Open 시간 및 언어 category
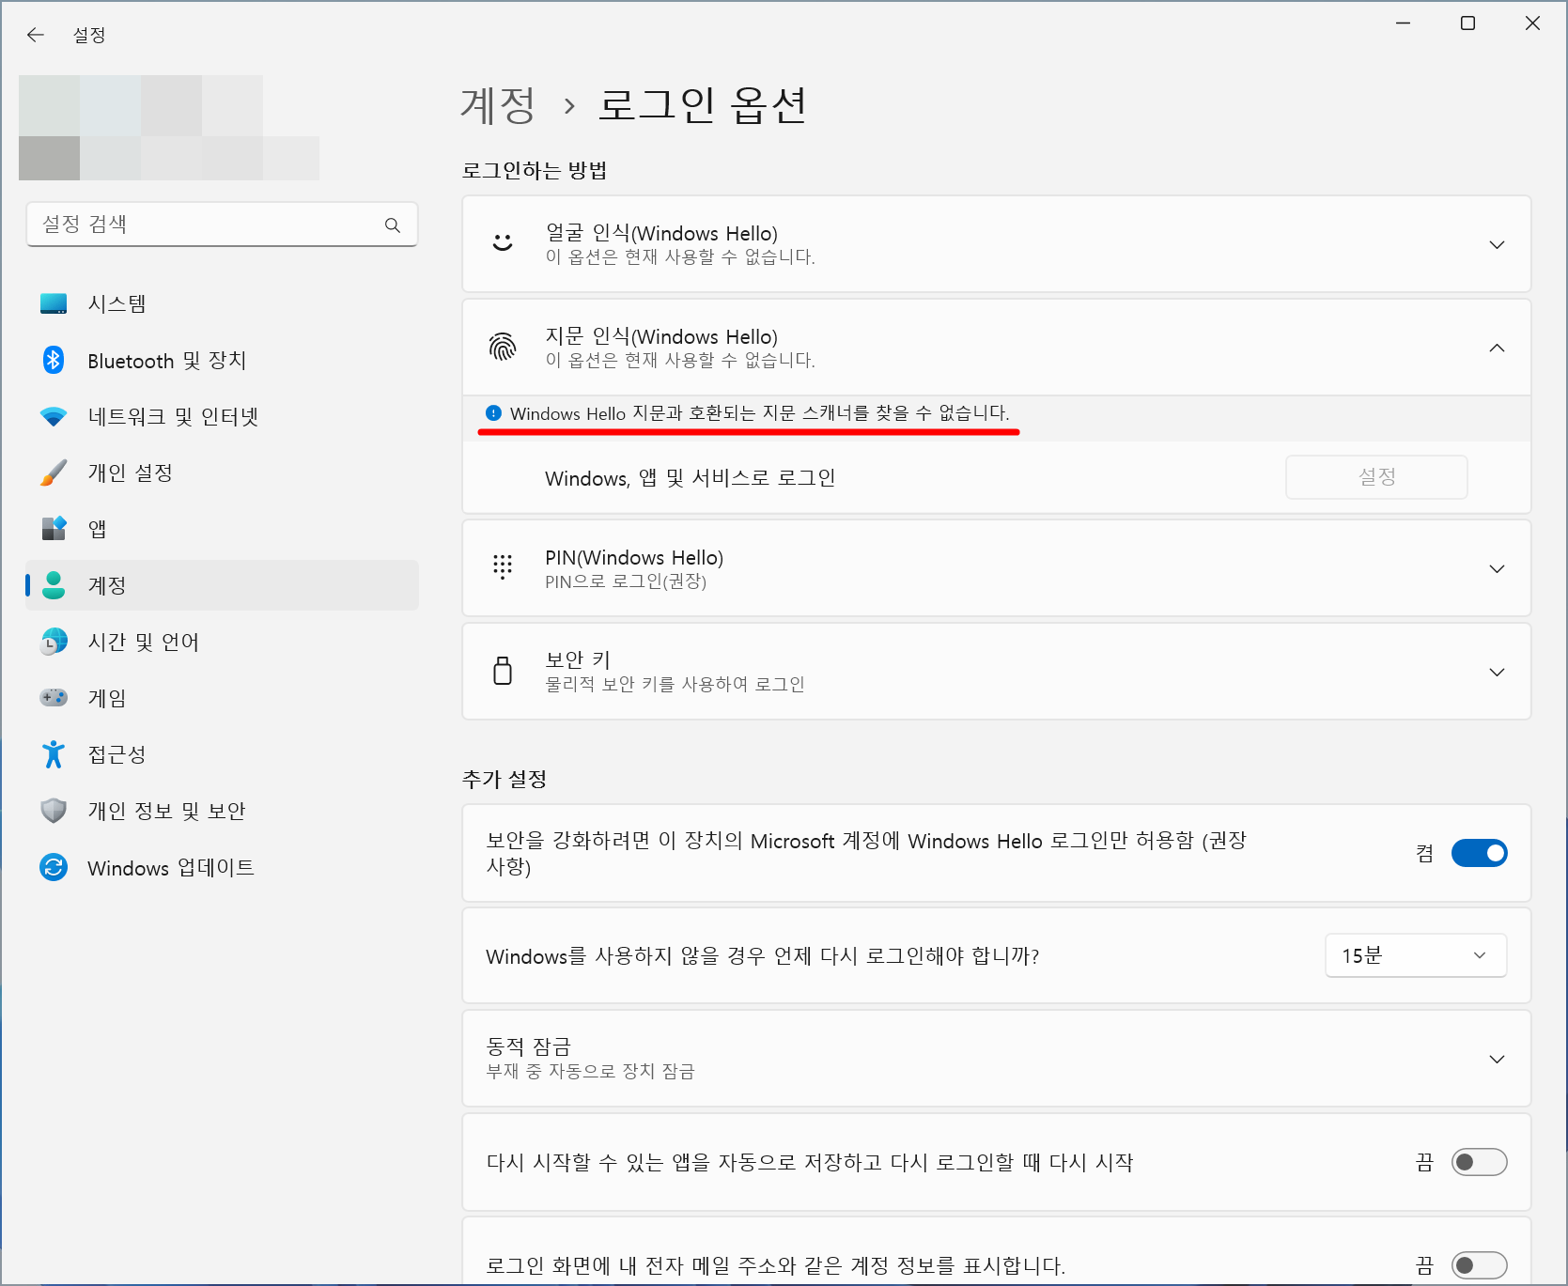 point(222,642)
